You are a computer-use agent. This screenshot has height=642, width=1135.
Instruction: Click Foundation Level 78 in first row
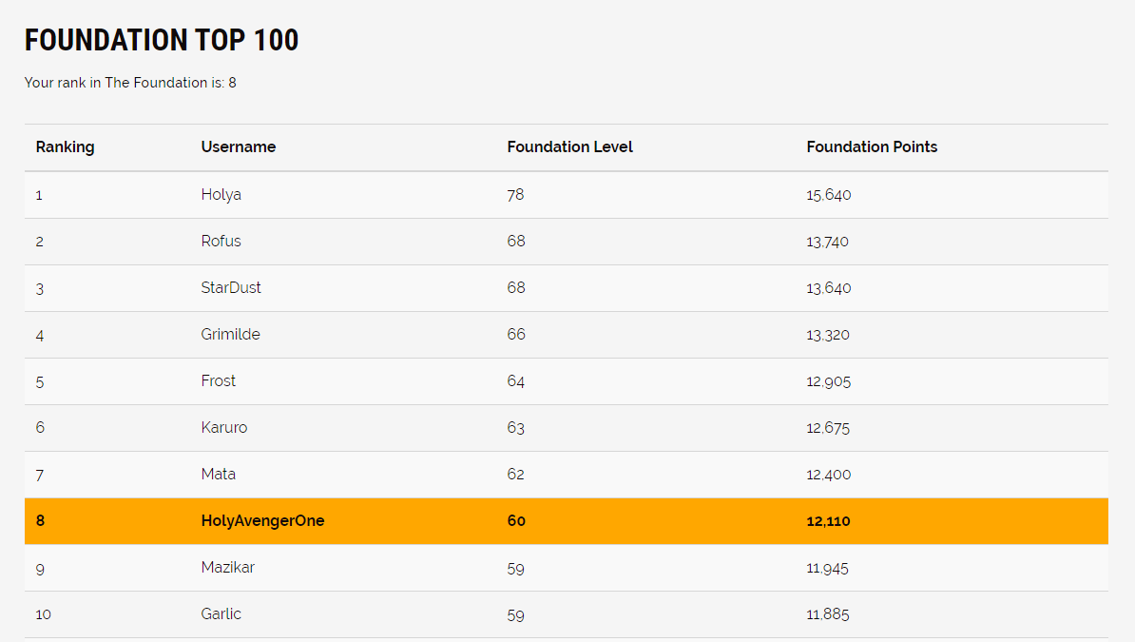515,195
